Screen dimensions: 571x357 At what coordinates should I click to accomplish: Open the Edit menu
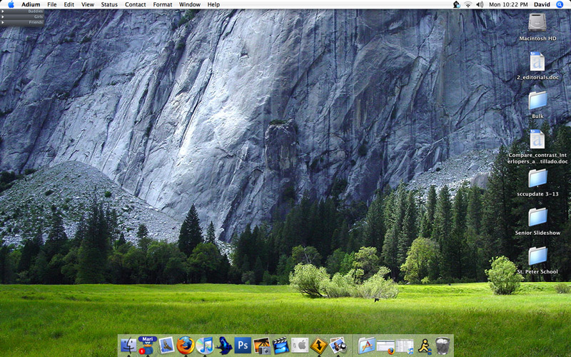pos(69,4)
